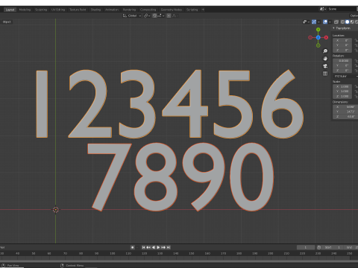Add a new workspace with plus

203,10
